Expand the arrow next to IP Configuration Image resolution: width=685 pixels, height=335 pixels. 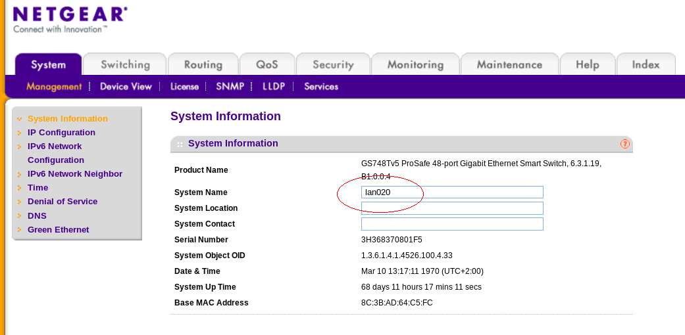pos(19,133)
